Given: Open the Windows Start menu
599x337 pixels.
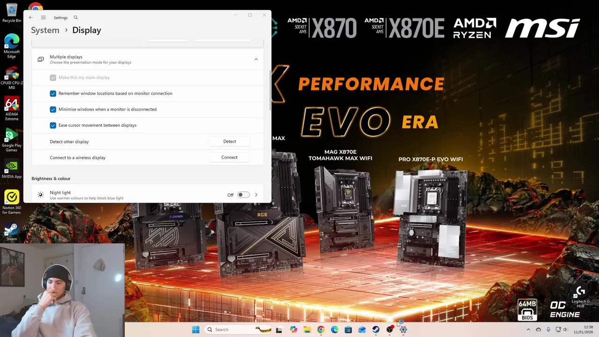Looking at the screenshot, I should 196,330.
